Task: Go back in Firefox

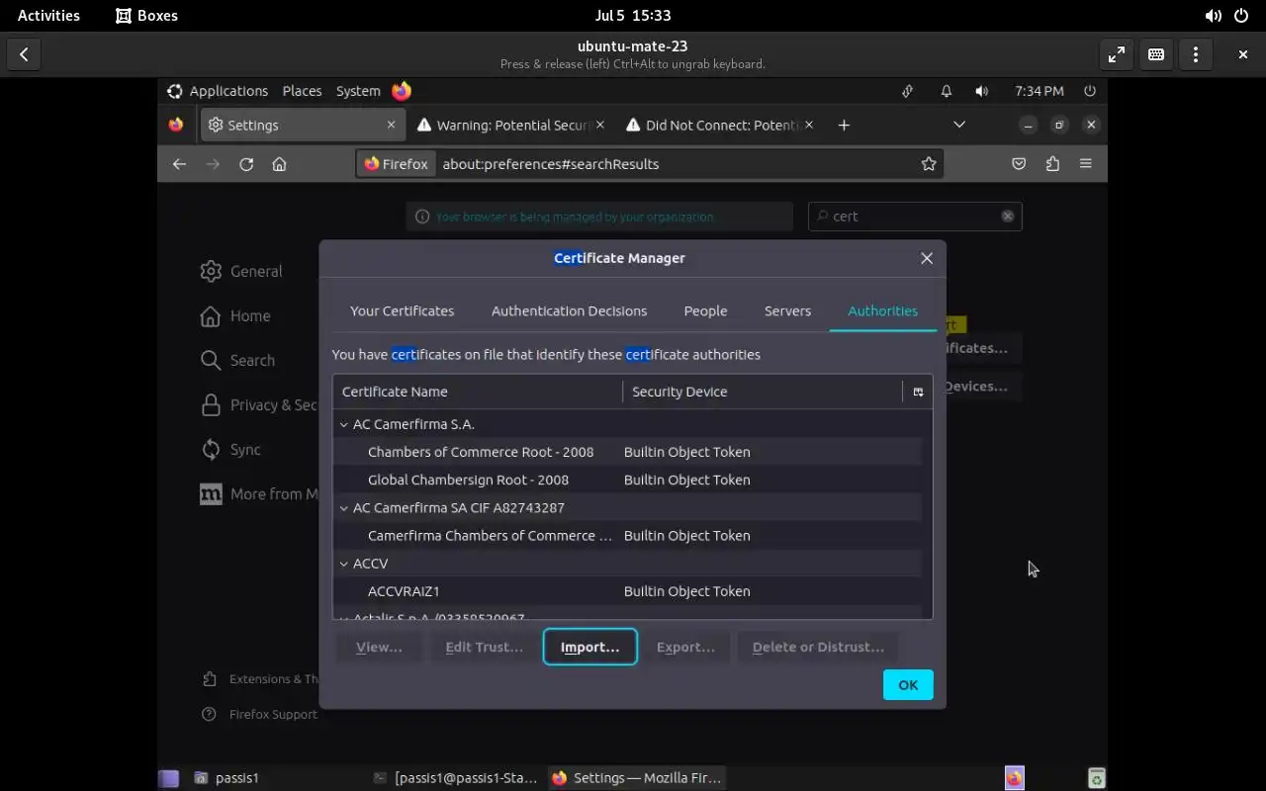Action: (x=179, y=164)
